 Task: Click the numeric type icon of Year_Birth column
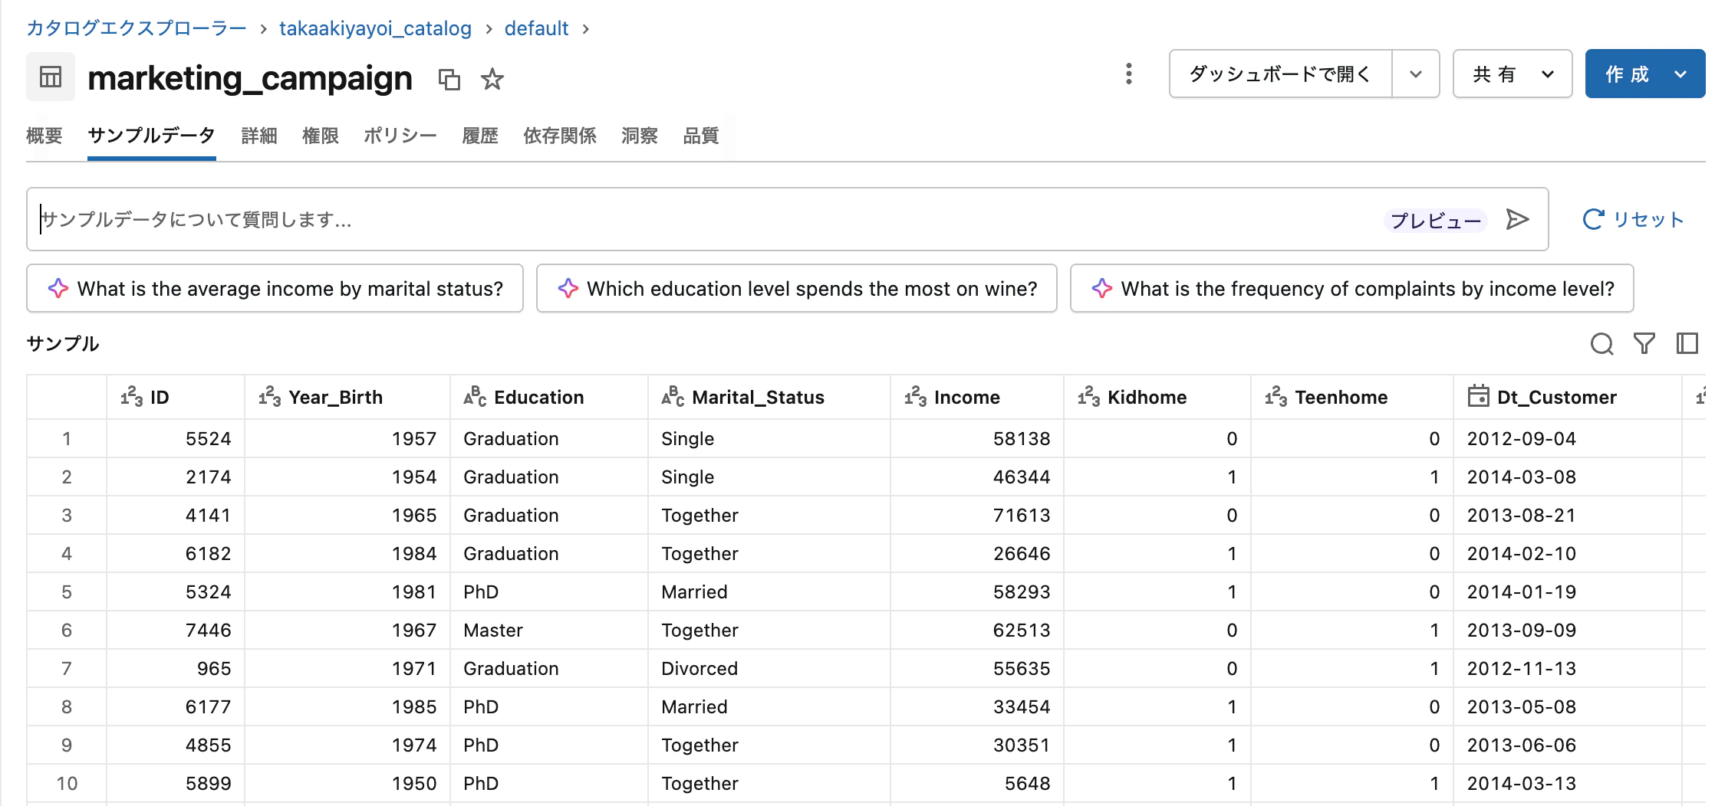269,397
